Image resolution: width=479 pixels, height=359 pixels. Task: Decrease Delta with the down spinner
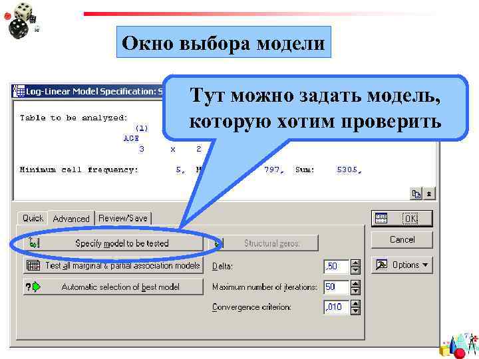[355, 271]
